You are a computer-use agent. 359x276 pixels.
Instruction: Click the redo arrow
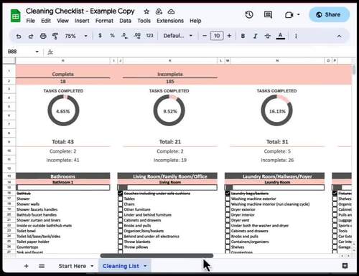point(31,36)
